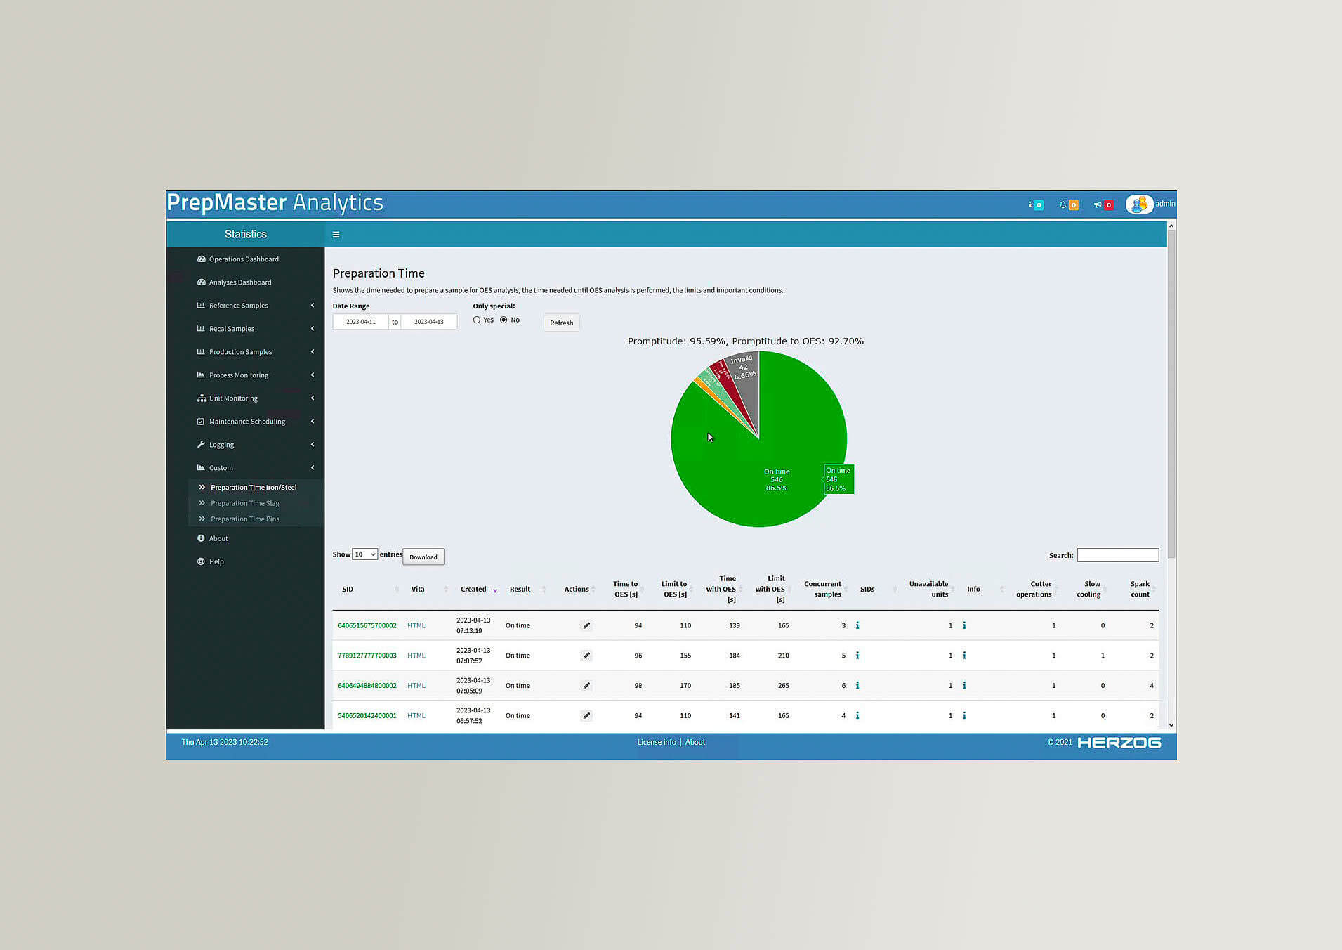The image size is (1342, 950).
Task: Click the end date field 2023-04-13
Action: point(428,322)
